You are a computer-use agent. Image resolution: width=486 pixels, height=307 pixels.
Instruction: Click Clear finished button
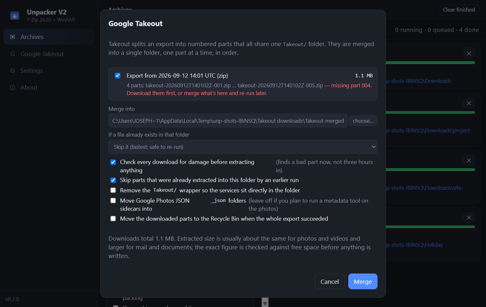pos(459,10)
